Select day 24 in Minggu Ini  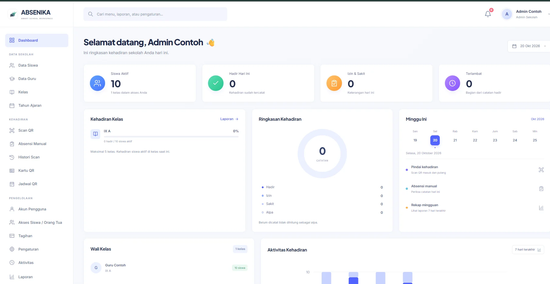point(515,140)
